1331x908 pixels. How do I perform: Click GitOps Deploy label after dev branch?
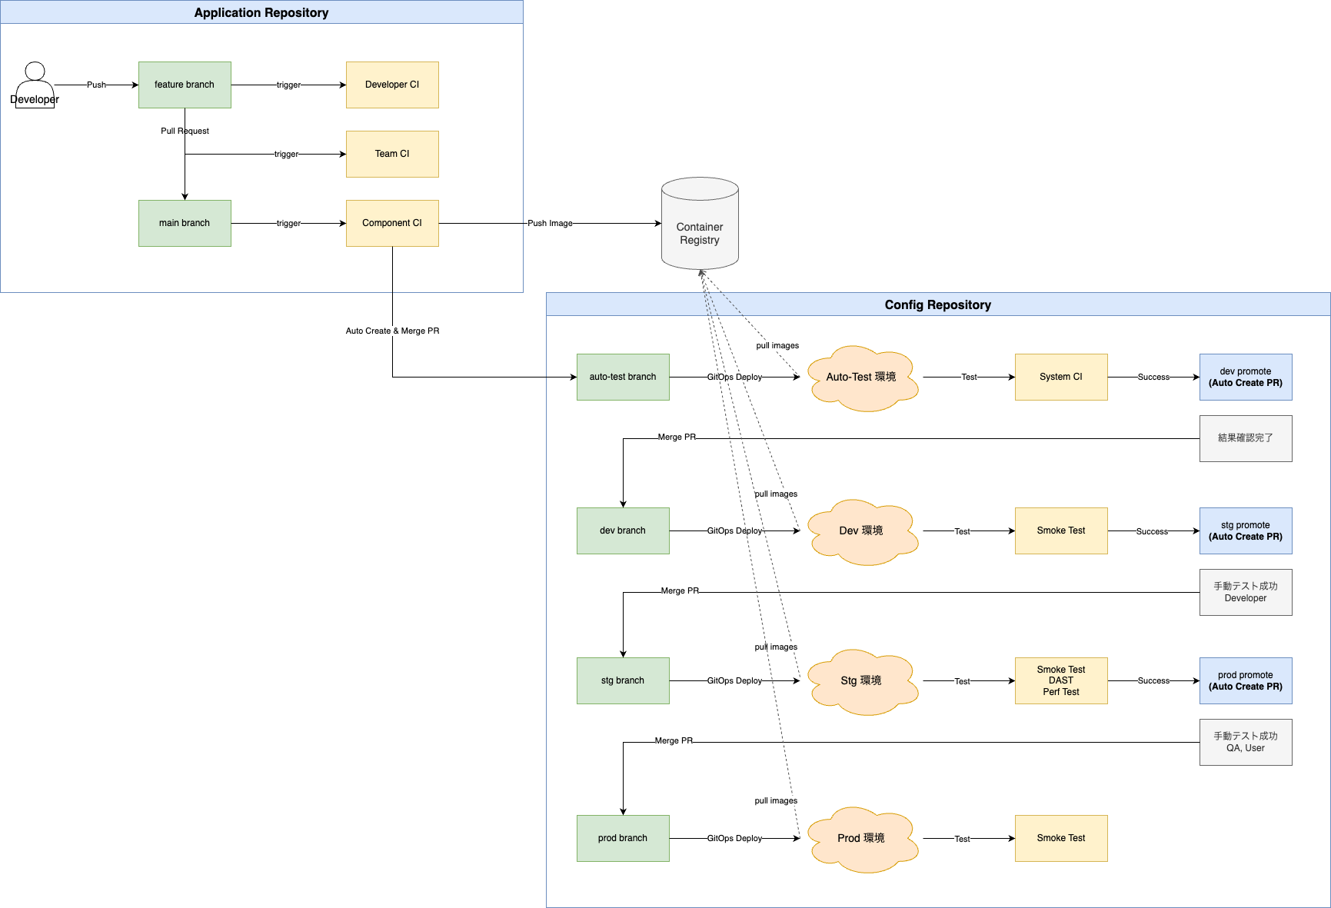tap(734, 530)
